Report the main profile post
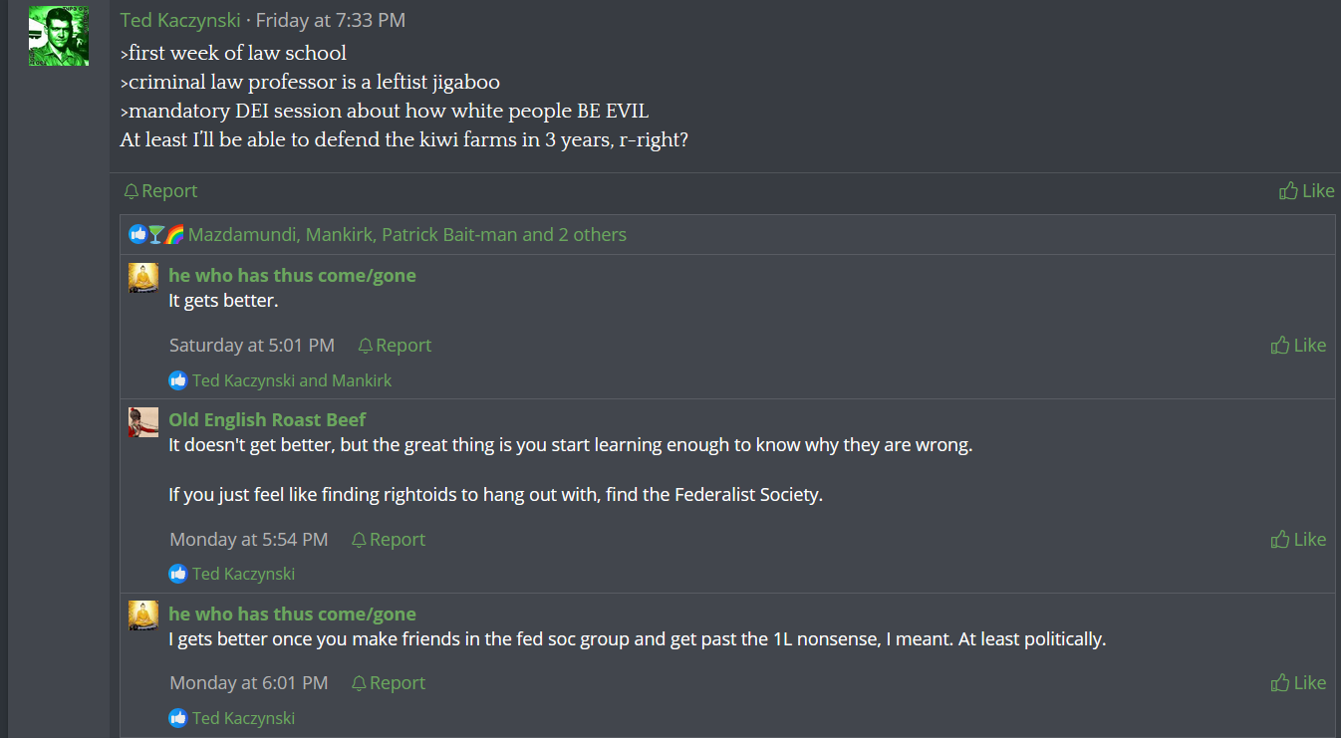 (x=160, y=190)
